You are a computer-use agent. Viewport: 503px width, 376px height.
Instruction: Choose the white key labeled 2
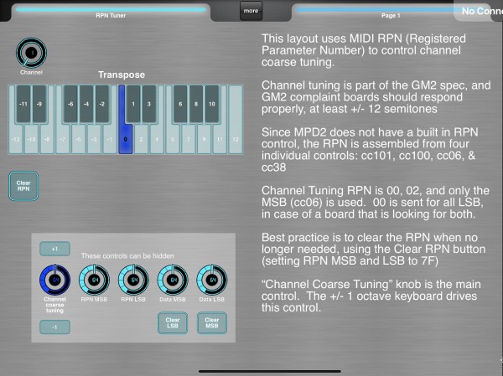point(141,139)
